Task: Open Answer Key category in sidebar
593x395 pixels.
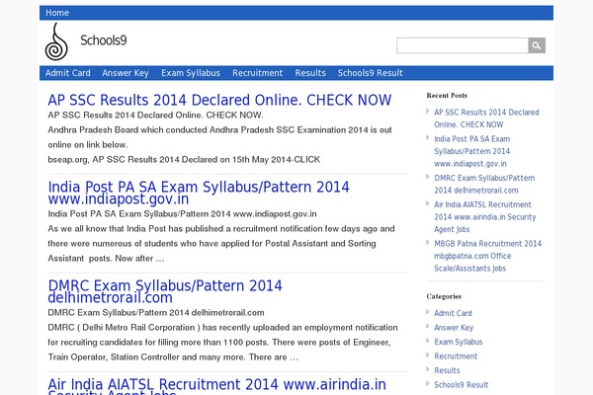Action: coord(454,328)
